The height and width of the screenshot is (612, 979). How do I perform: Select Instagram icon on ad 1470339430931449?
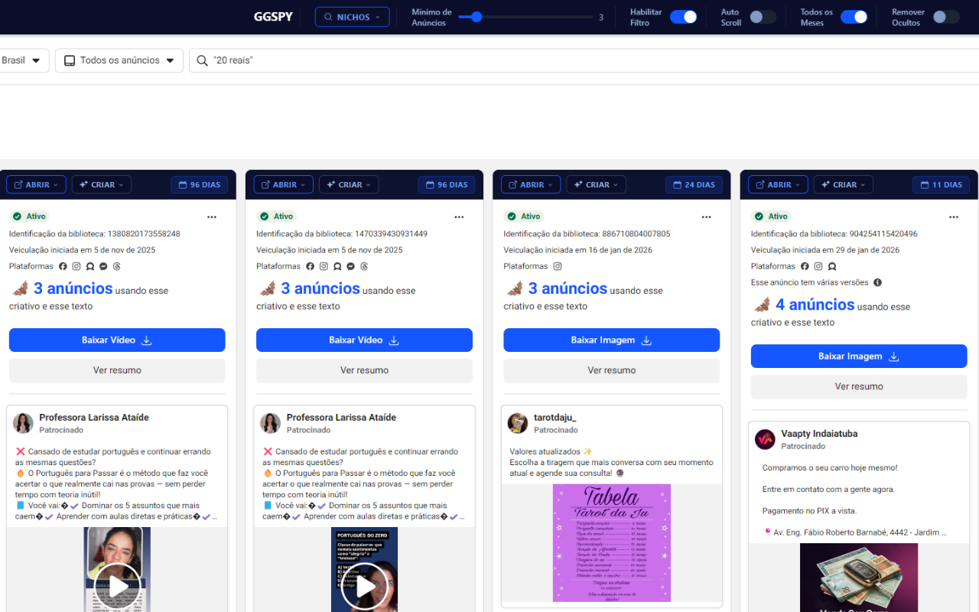point(324,266)
